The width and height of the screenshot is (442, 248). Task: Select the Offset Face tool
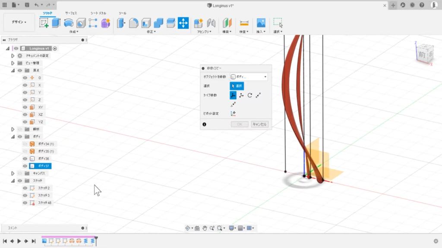point(171,23)
